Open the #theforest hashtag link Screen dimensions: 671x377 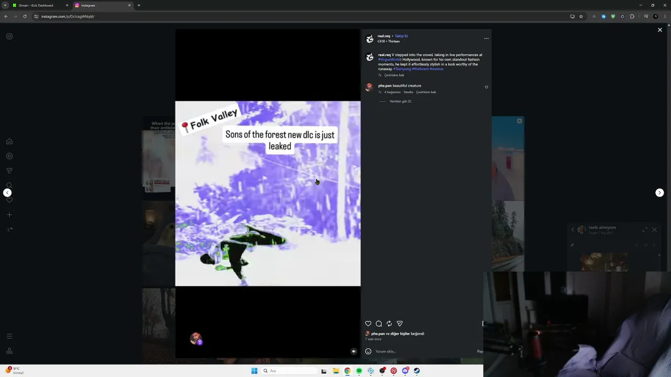[420, 69]
